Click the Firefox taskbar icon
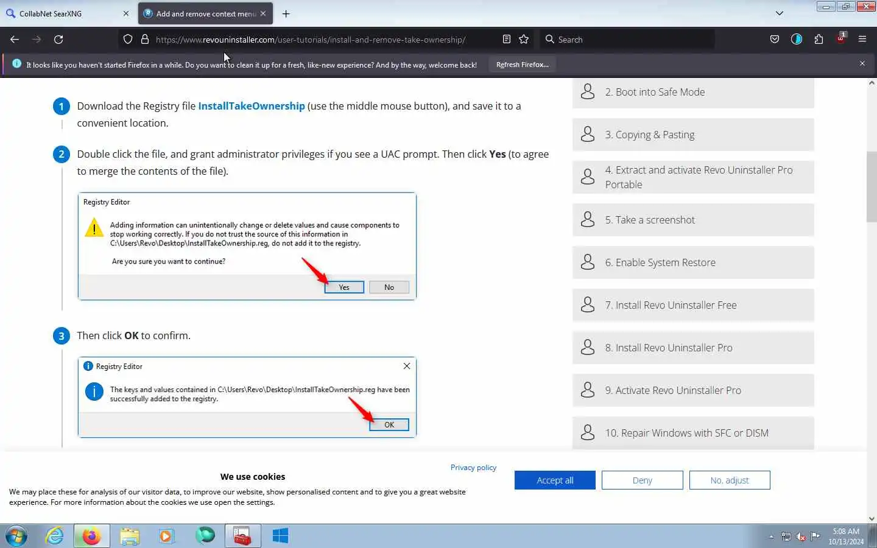The height and width of the screenshot is (548, 877). pyautogui.click(x=92, y=536)
